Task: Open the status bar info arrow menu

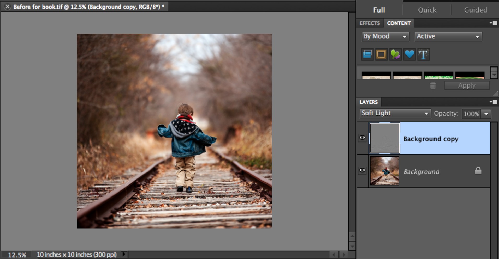Action: [124, 254]
